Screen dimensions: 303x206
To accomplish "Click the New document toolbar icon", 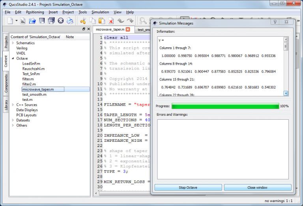I will [x=10, y=21].
